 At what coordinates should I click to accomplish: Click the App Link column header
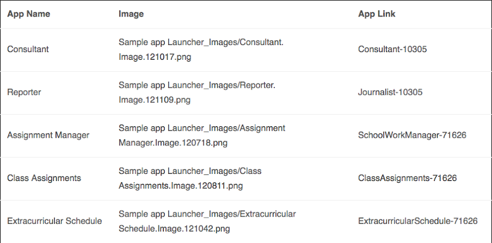click(377, 14)
